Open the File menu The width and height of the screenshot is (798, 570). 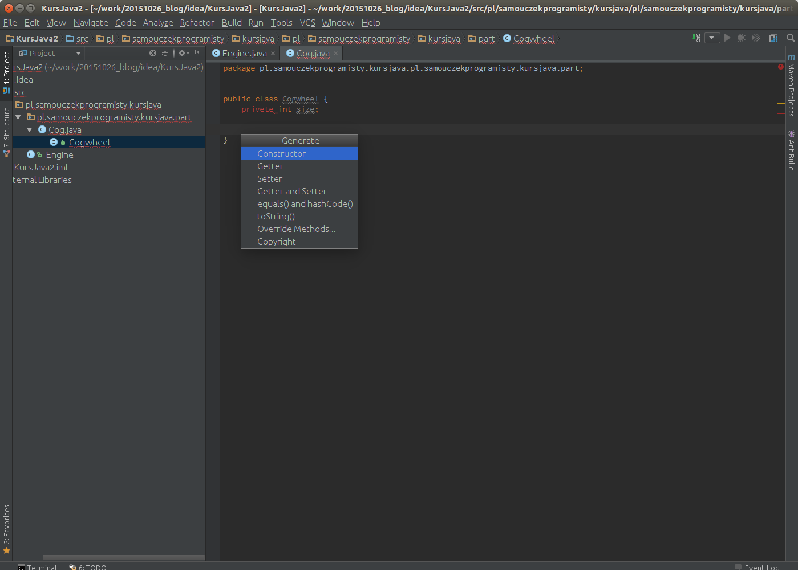pos(10,22)
